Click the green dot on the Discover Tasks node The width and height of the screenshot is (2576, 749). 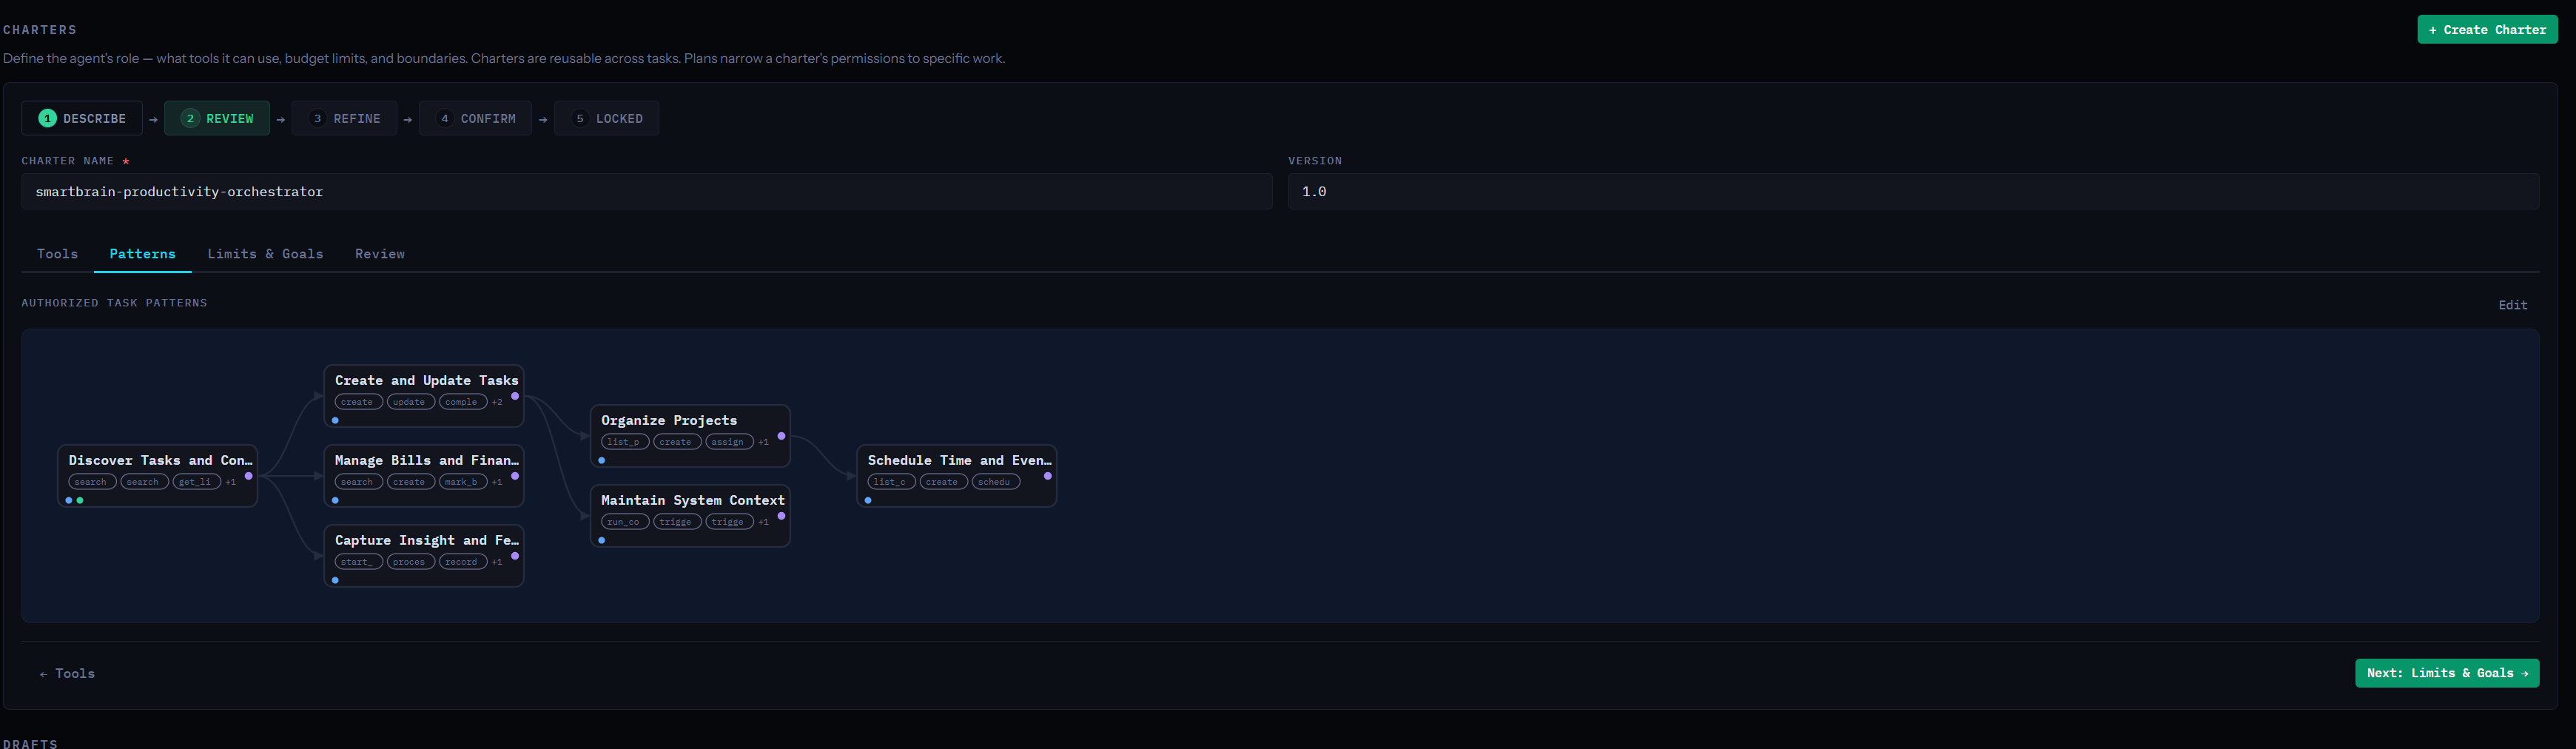pos(80,500)
